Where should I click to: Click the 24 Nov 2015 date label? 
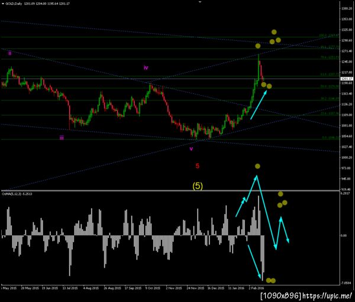coord(195,288)
